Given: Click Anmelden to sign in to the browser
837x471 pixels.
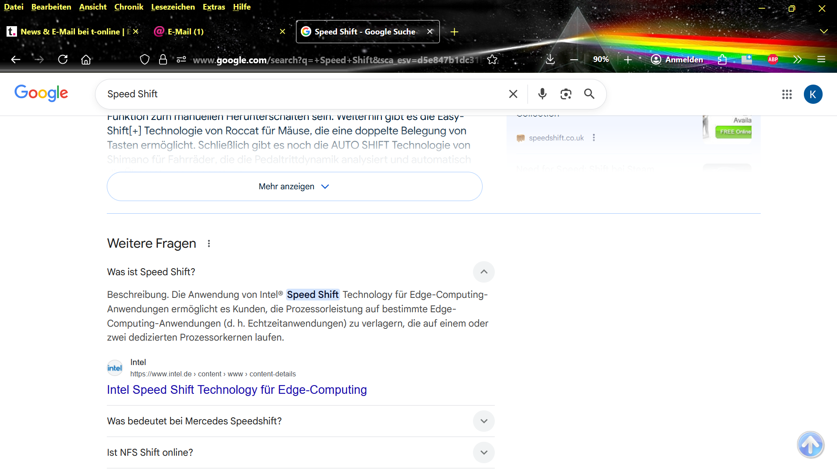Looking at the screenshot, I should pyautogui.click(x=677, y=60).
